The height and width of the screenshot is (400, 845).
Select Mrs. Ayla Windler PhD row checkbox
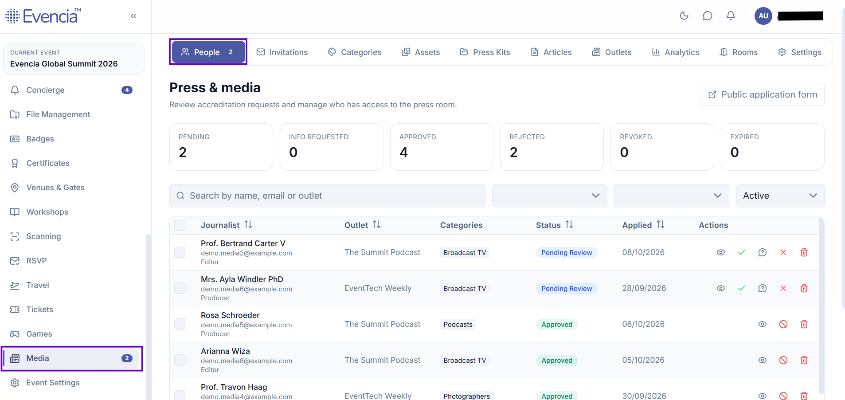coord(180,288)
